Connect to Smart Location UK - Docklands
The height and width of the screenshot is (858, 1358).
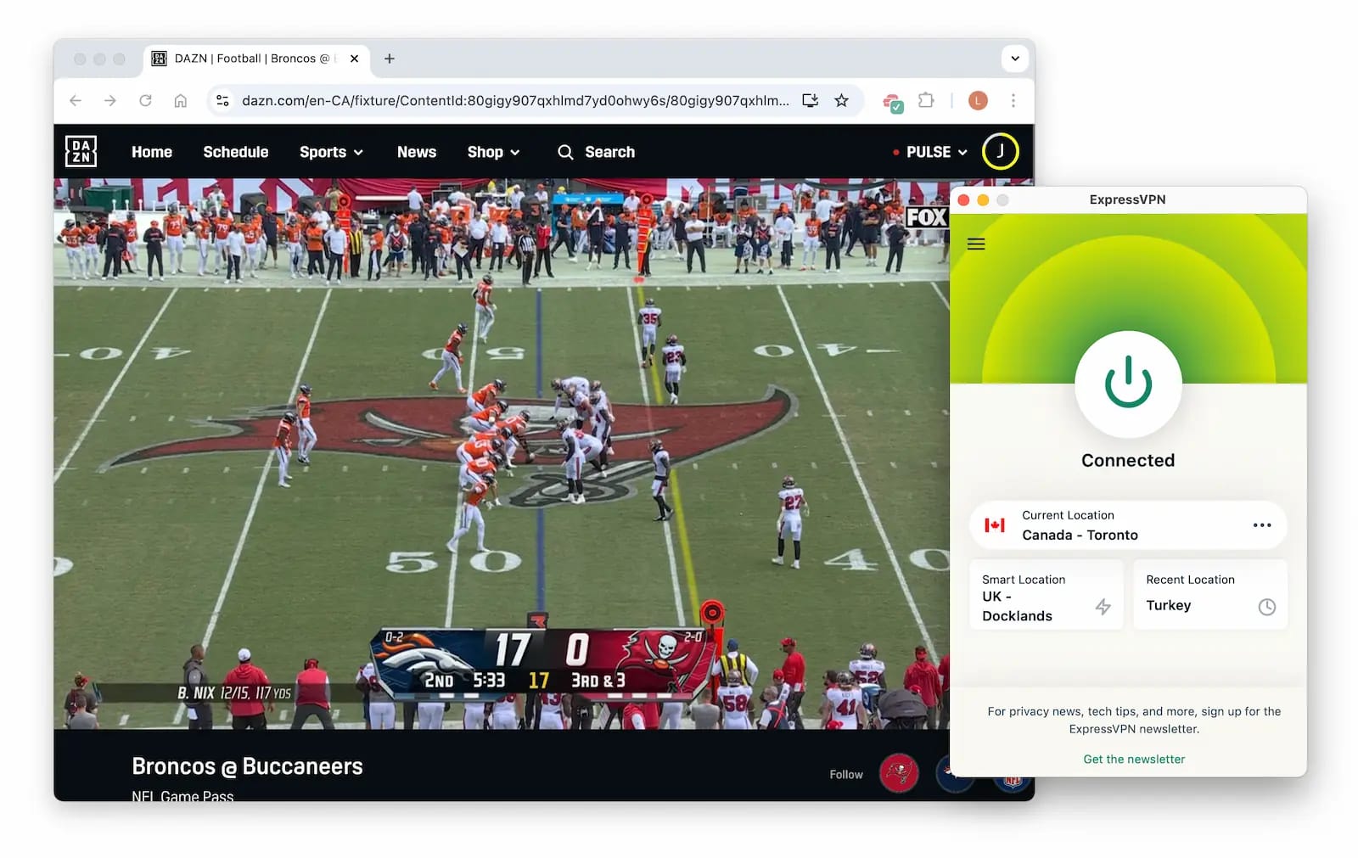[1047, 595]
